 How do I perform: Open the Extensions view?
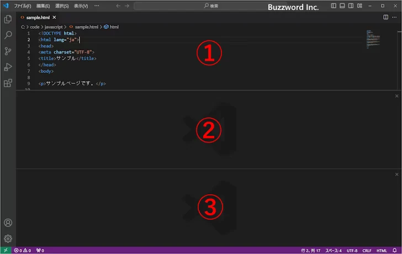tap(8, 83)
